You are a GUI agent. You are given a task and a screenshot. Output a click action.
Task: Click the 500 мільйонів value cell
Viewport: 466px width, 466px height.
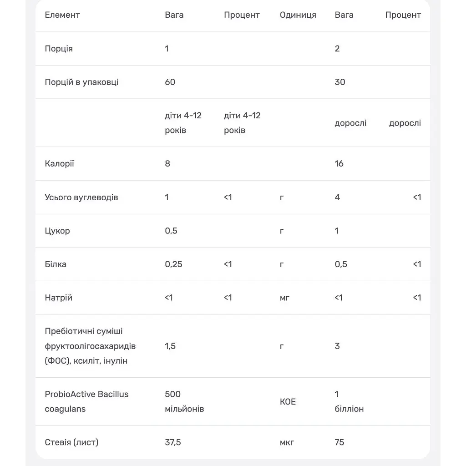[x=184, y=401]
